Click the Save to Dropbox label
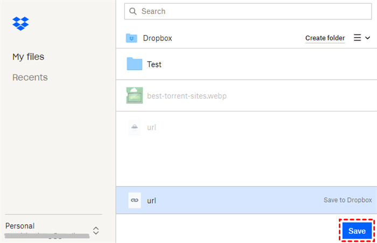This screenshot has height=243, width=377. point(347,200)
